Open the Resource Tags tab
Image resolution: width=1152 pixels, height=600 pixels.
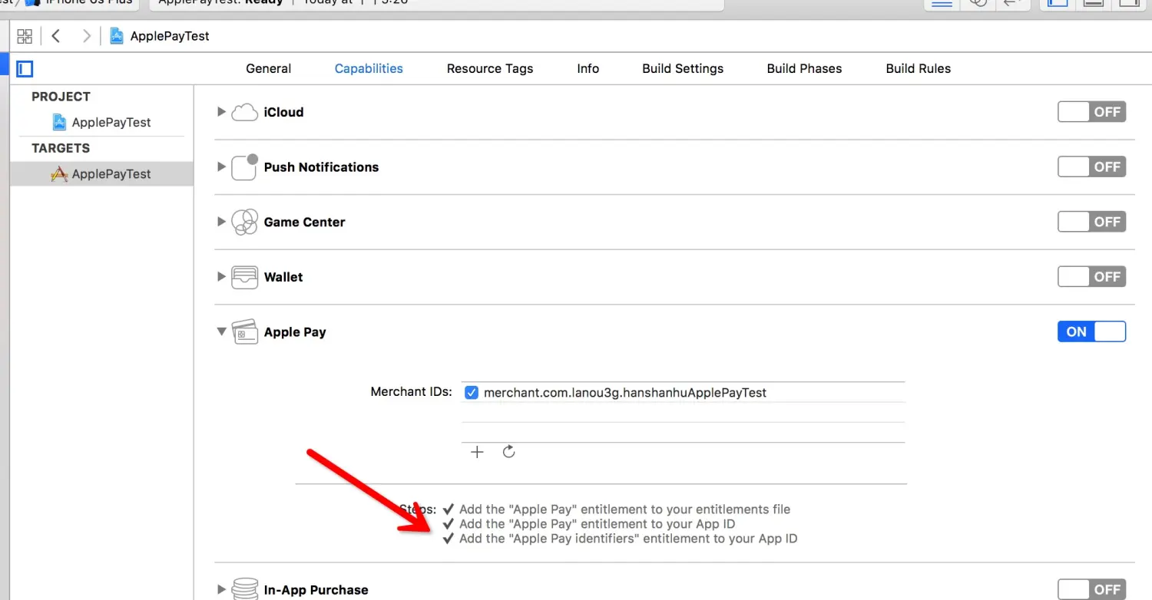490,68
